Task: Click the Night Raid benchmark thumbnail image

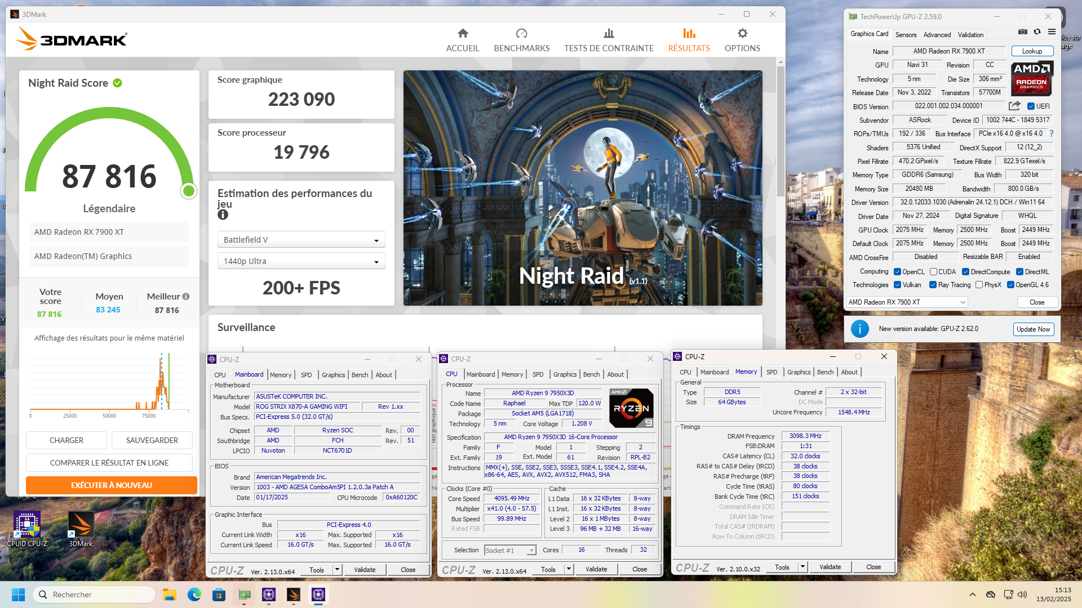Action: [x=583, y=188]
